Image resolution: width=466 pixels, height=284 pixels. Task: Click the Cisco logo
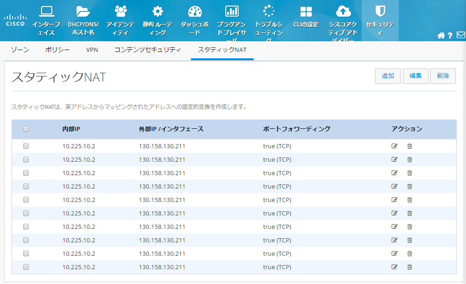point(15,20)
